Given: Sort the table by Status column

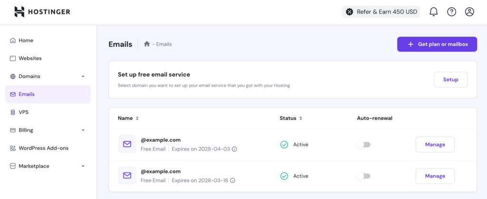Looking at the screenshot, I should pyautogui.click(x=300, y=118).
